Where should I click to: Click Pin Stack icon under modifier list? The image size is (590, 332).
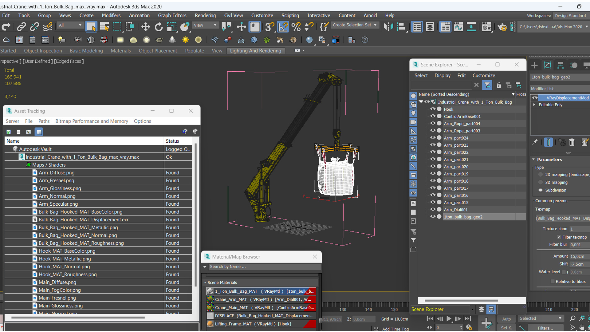pos(535,142)
